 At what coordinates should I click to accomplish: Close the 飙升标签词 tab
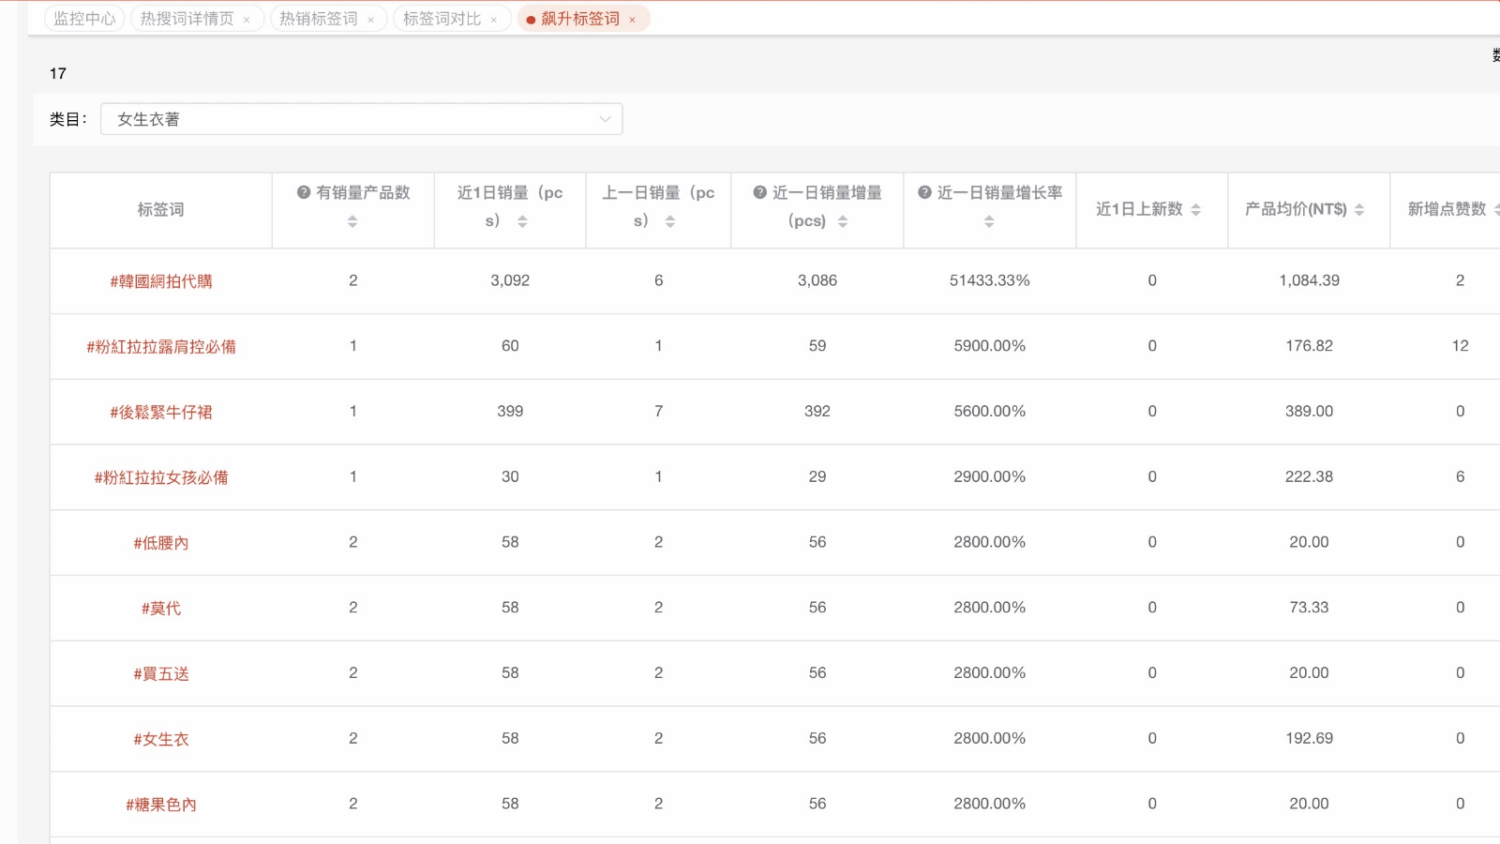(632, 20)
